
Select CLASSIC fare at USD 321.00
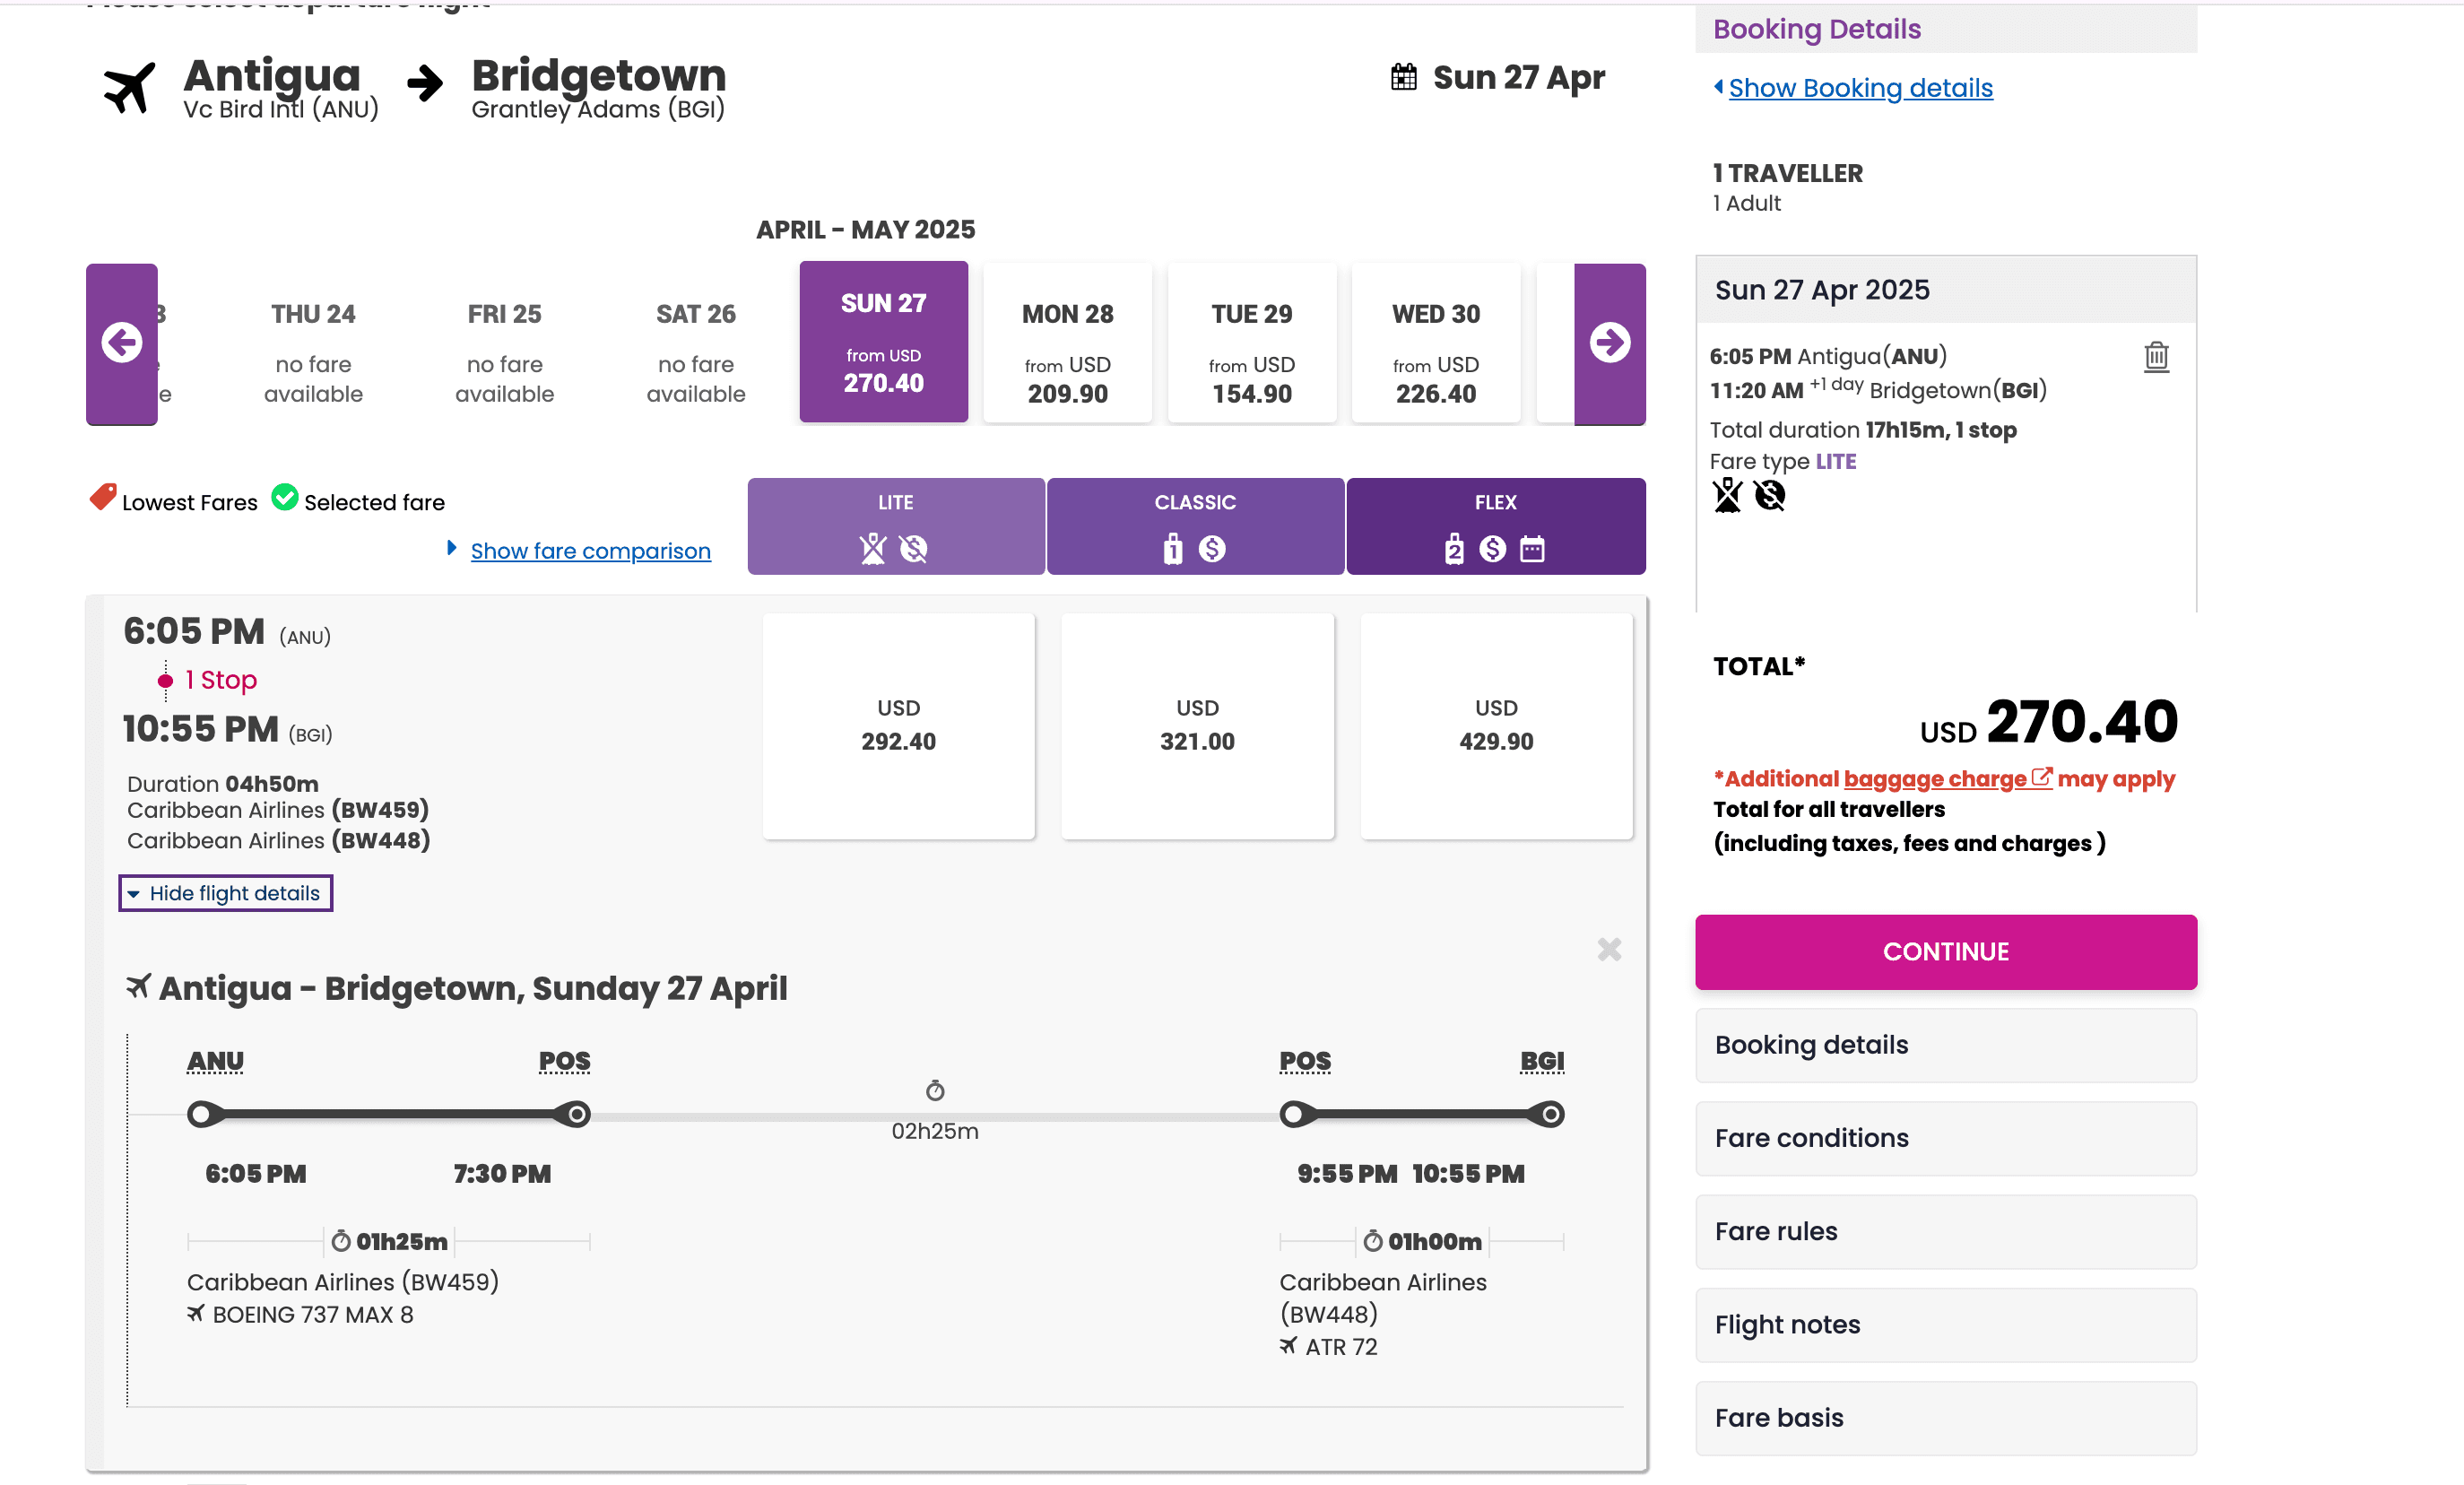1197,725
